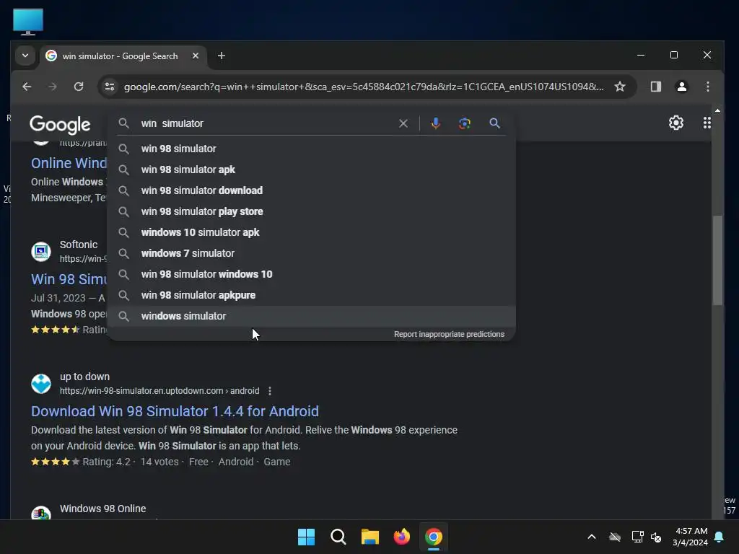Click the forward navigation arrow
This screenshot has height=554, width=739.
click(52, 87)
